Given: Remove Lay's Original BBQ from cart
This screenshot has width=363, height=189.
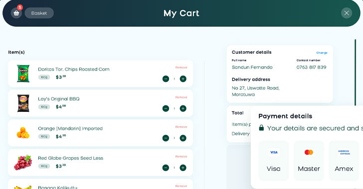Looking at the screenshot, I should (181, 97).
